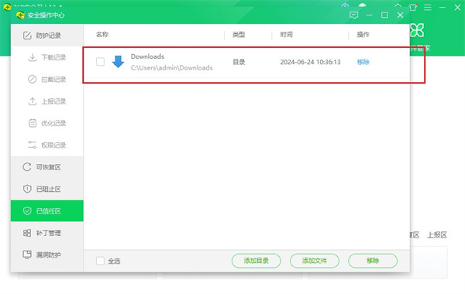Screen dimensions: 465x294
Task: Click the 下载记录 download icon
Action: (32, 57)
